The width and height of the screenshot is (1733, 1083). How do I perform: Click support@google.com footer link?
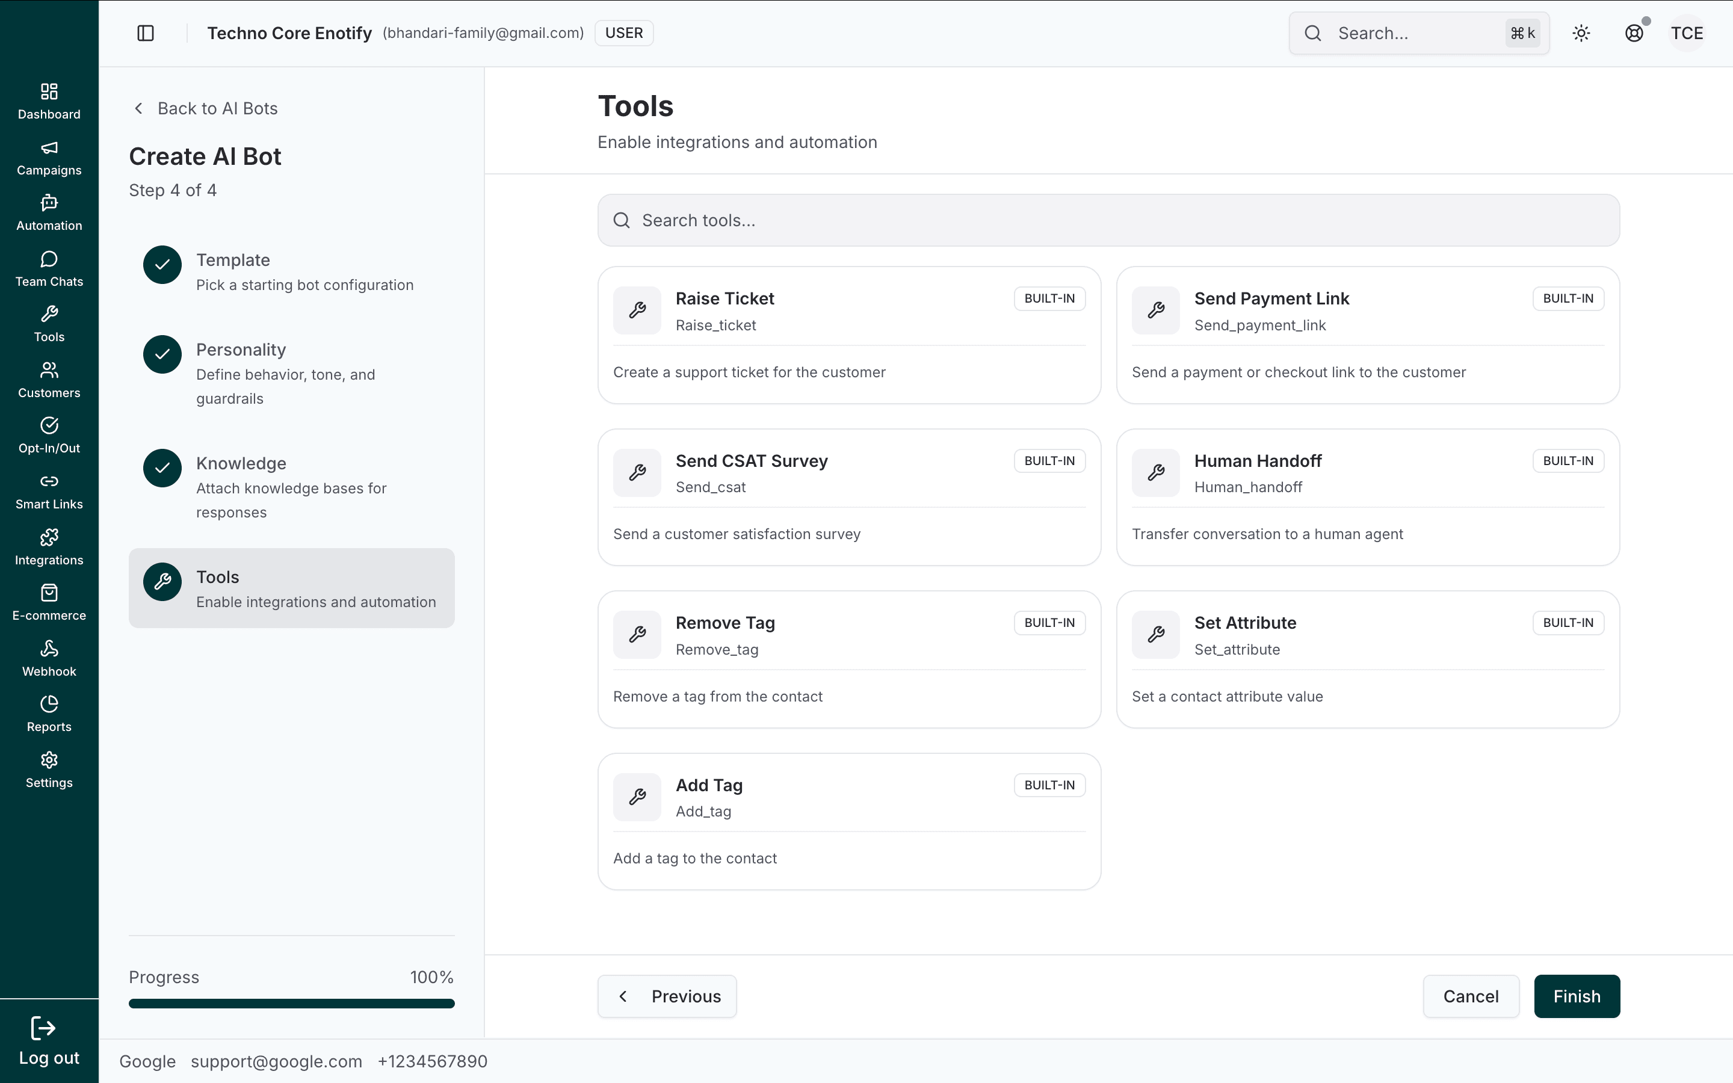click(276, 1061)
